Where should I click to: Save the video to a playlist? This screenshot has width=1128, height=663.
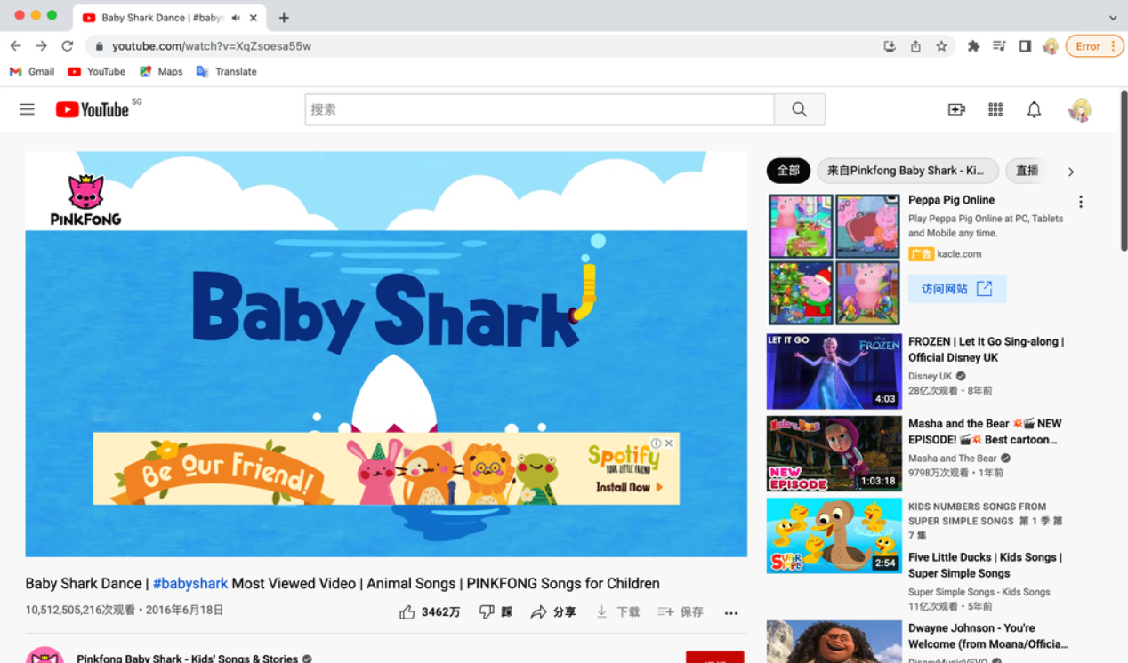[681, 612]
